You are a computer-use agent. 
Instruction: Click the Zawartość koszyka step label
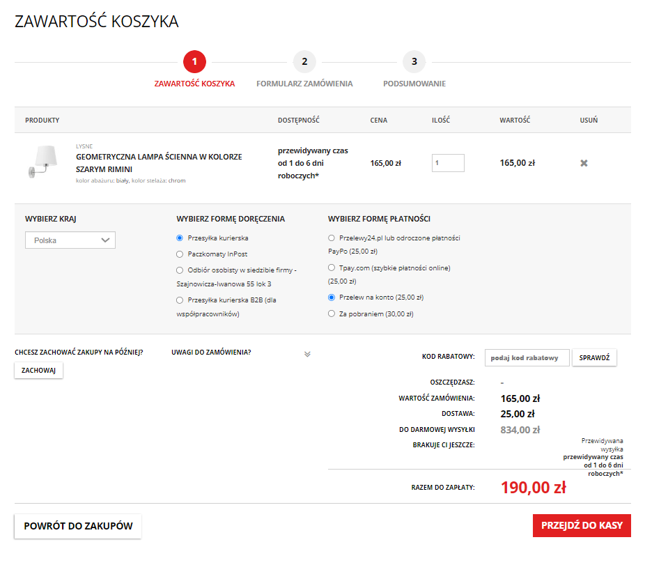coord(194,84)
